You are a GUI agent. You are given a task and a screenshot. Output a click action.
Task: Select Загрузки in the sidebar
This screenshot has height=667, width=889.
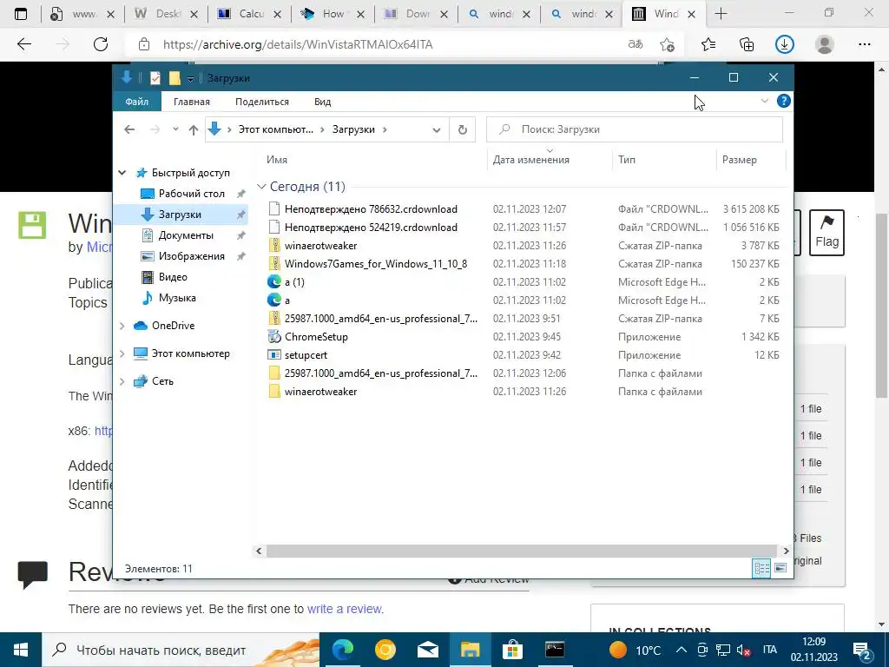pyautogui.click(x=180, y=215)
